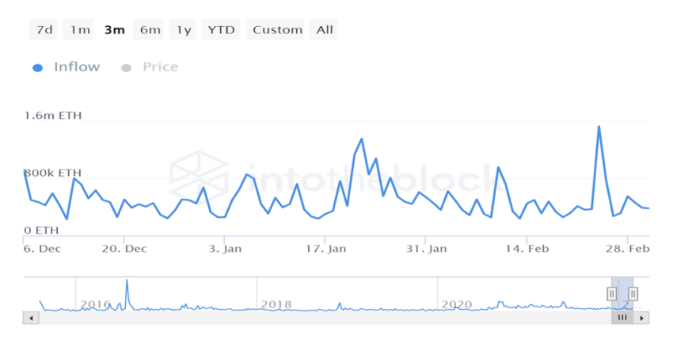Screen dimensions: 673x351
Task: Click the scrollbar thumb grip
Action: click(x=622, y=318)
